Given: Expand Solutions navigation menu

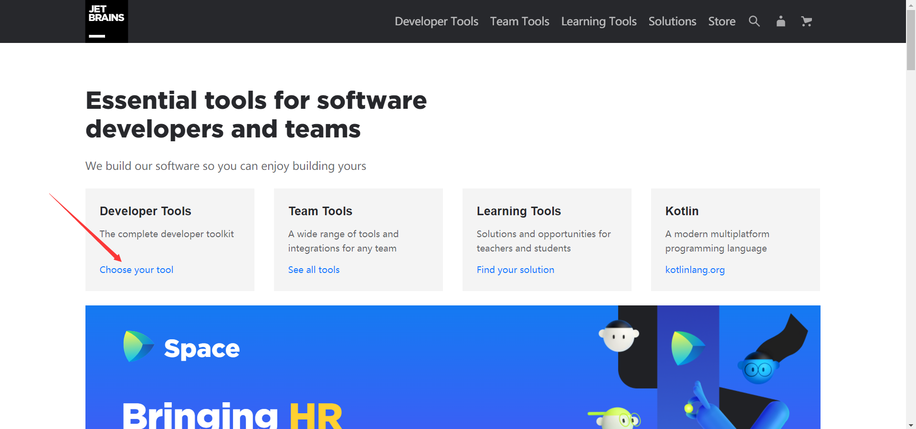Looking at the screenshot, I should click(x=672, y=21).
